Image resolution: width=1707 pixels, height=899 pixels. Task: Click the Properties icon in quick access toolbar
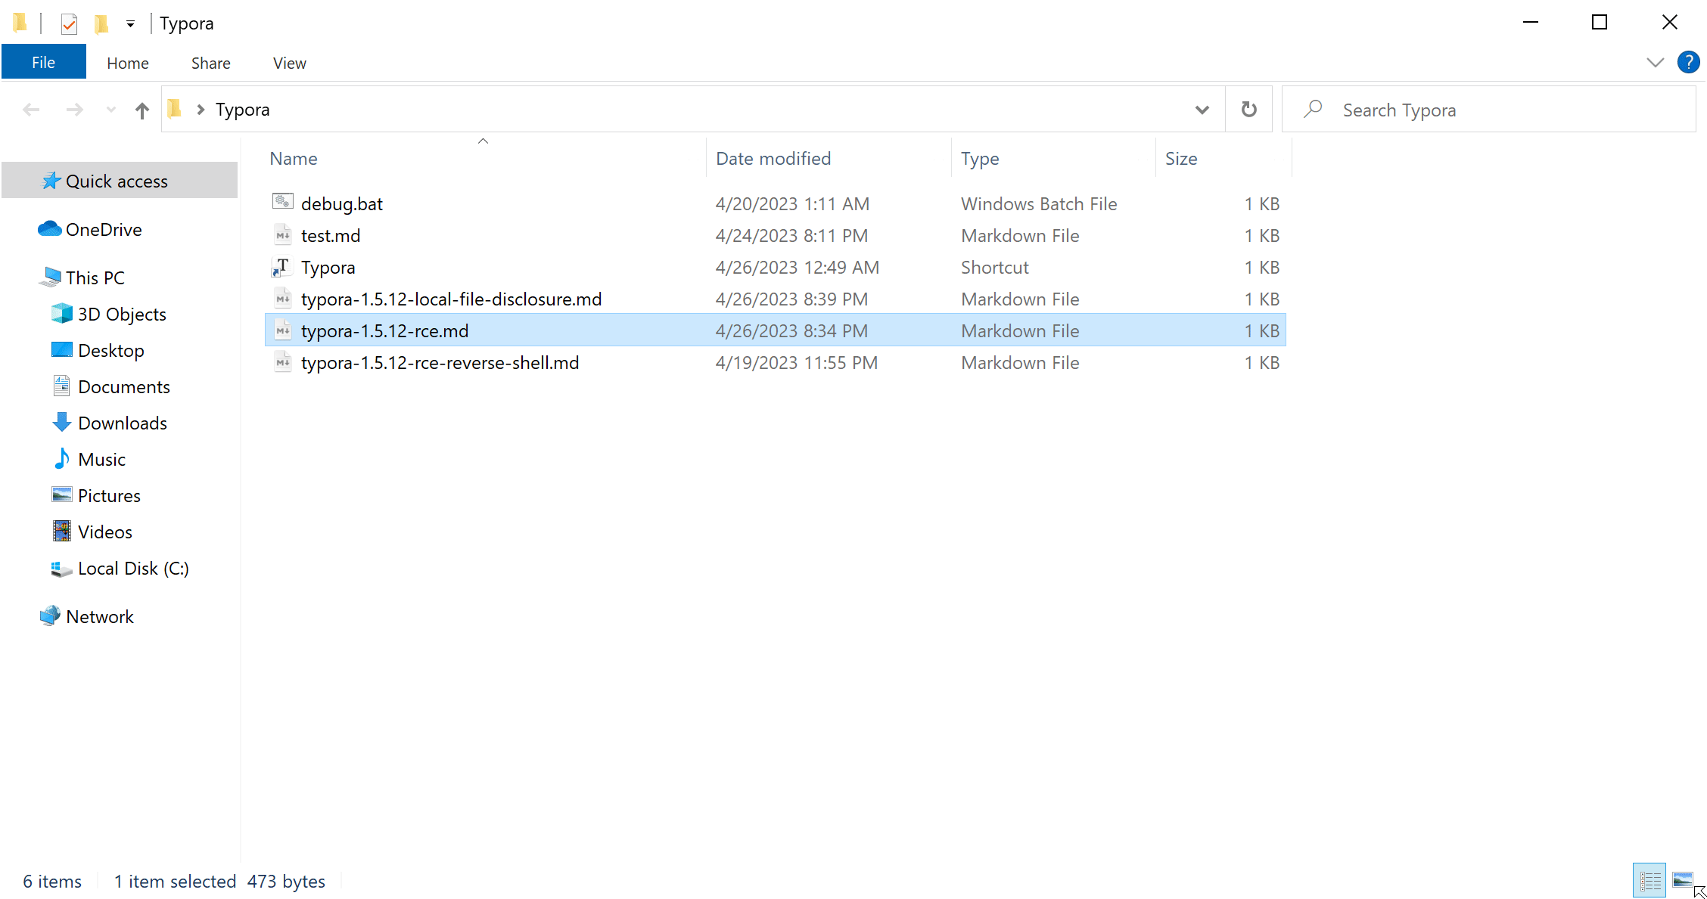[69, 23]
